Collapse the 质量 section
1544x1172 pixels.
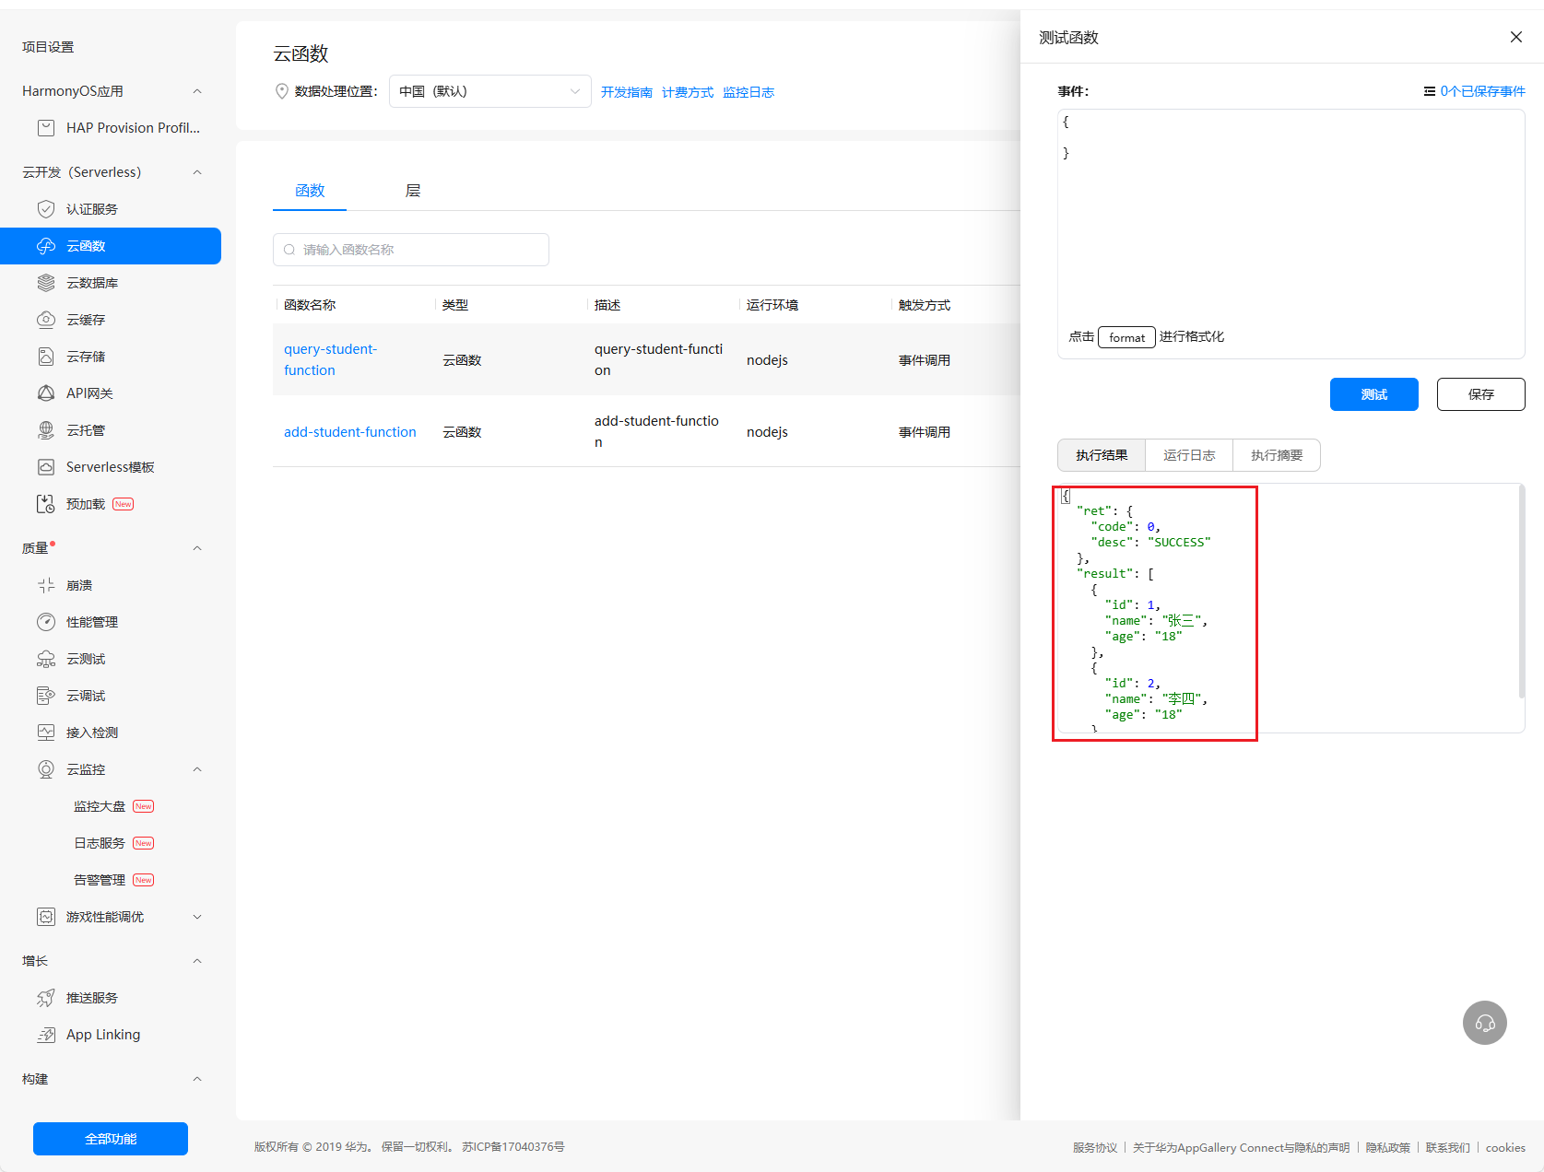coord(197,548)
